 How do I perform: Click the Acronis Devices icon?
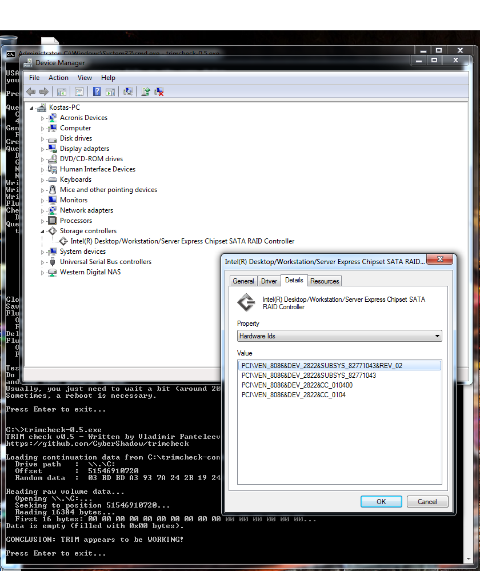pos(53,118)
